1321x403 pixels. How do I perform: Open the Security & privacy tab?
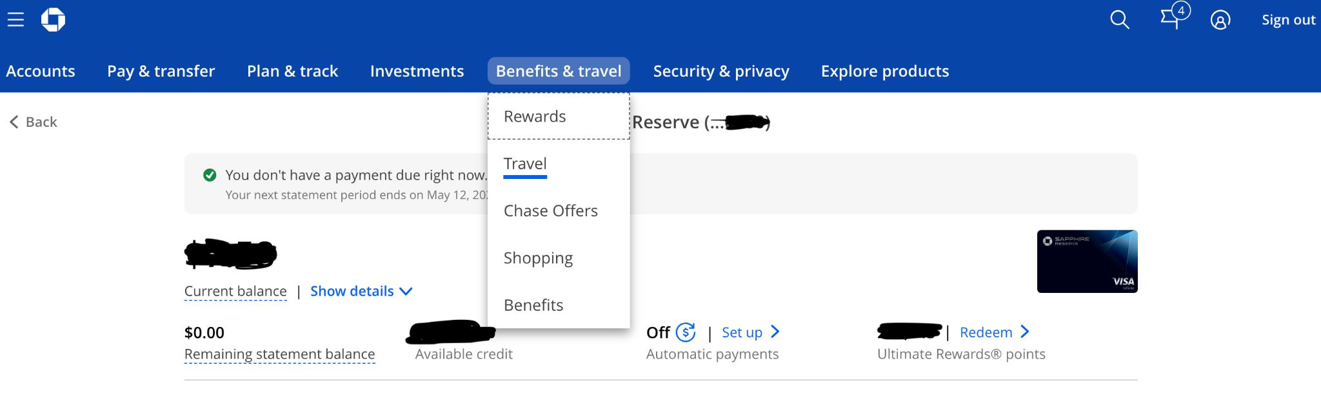point(720,71)
